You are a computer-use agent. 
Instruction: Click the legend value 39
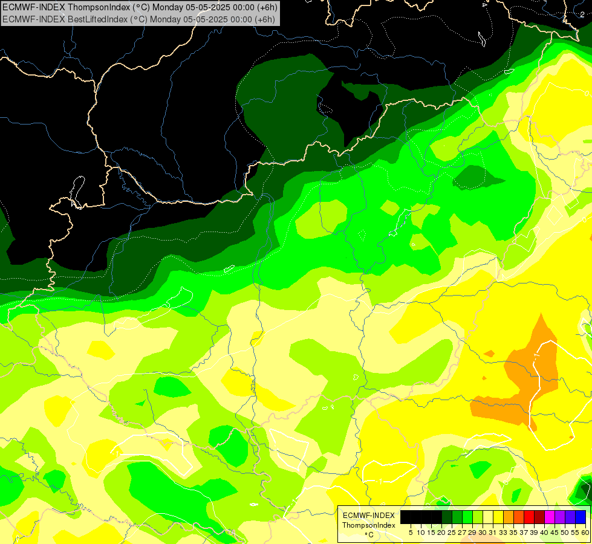[x=534, y=533]
